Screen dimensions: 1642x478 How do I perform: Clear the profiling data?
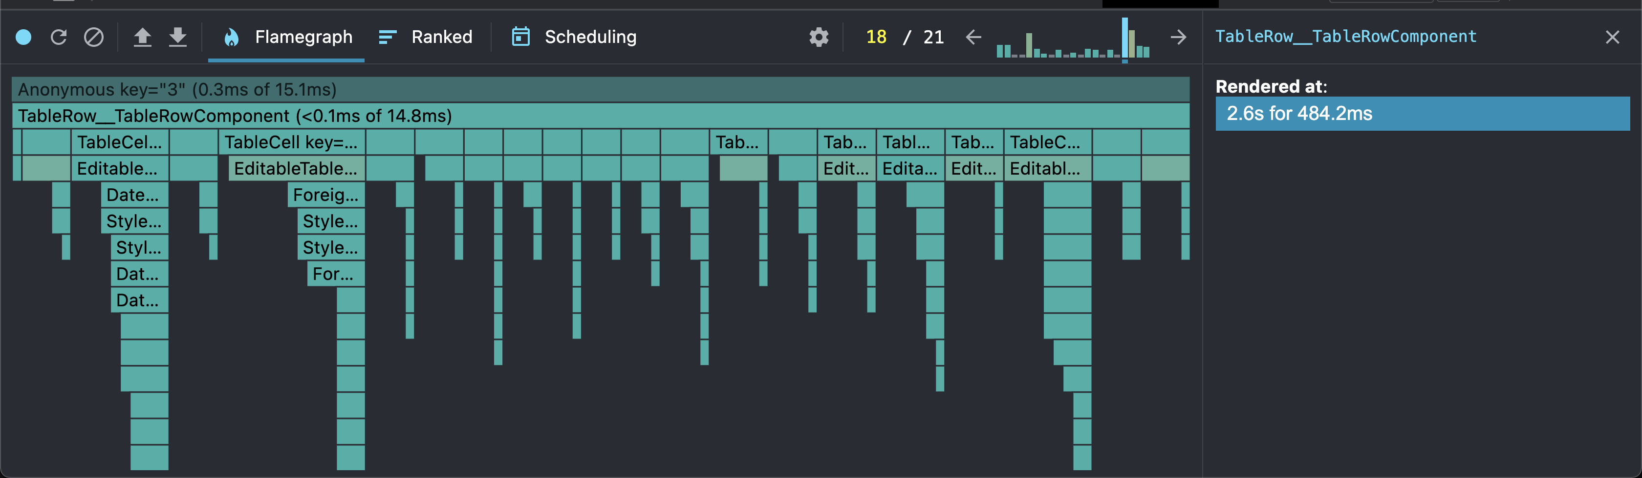94,37
